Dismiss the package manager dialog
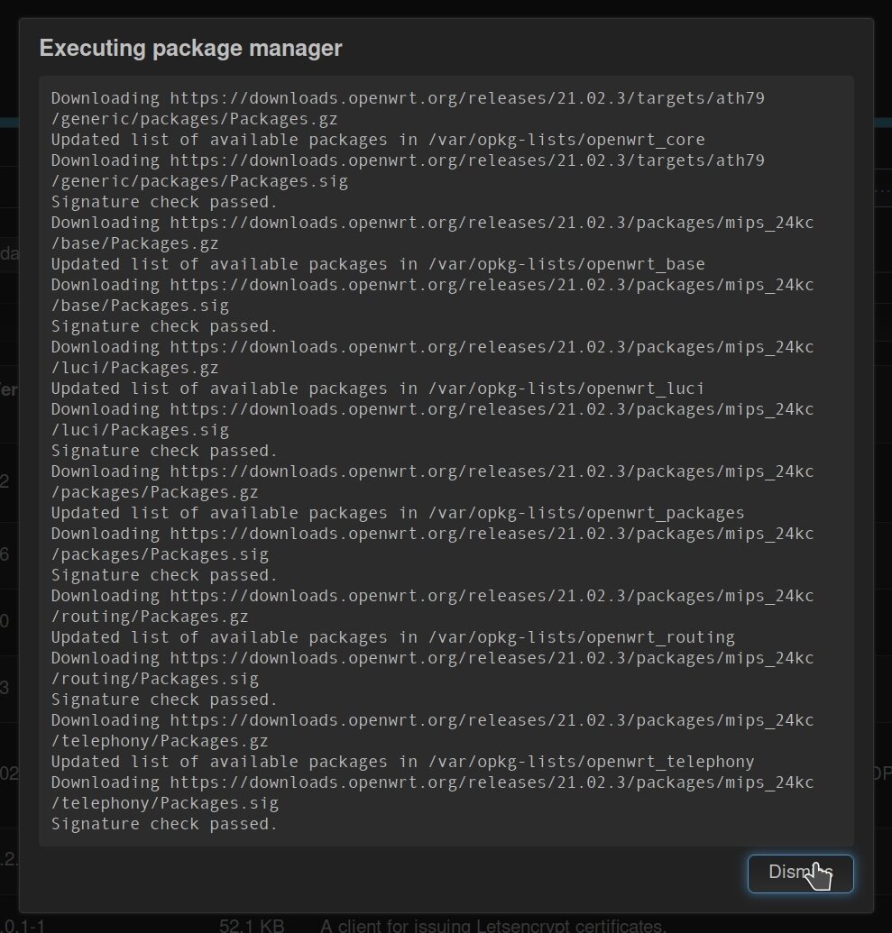Viewport: 892px width, 933px height. pyautogui.click(x=800, y=873)
